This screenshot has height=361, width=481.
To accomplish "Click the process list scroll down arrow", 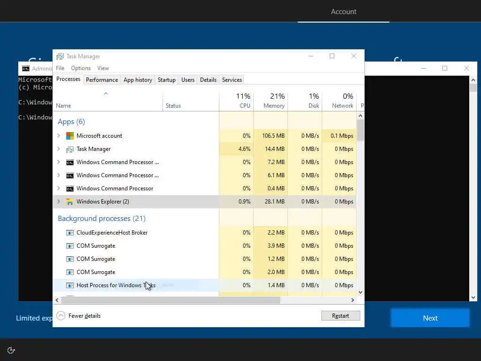I will (x=360, y=292).
